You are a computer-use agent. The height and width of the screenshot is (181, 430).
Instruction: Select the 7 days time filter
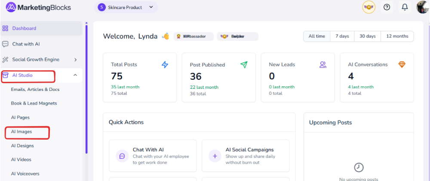tap(342, 36)
